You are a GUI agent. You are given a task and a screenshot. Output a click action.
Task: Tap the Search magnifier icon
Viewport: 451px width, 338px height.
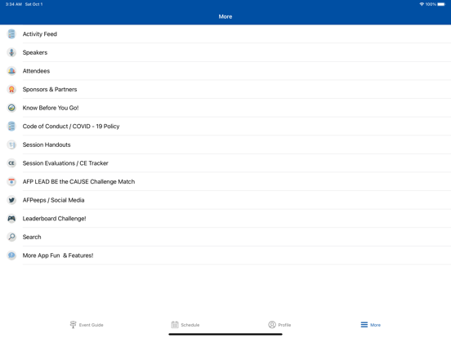coord(11,237)
